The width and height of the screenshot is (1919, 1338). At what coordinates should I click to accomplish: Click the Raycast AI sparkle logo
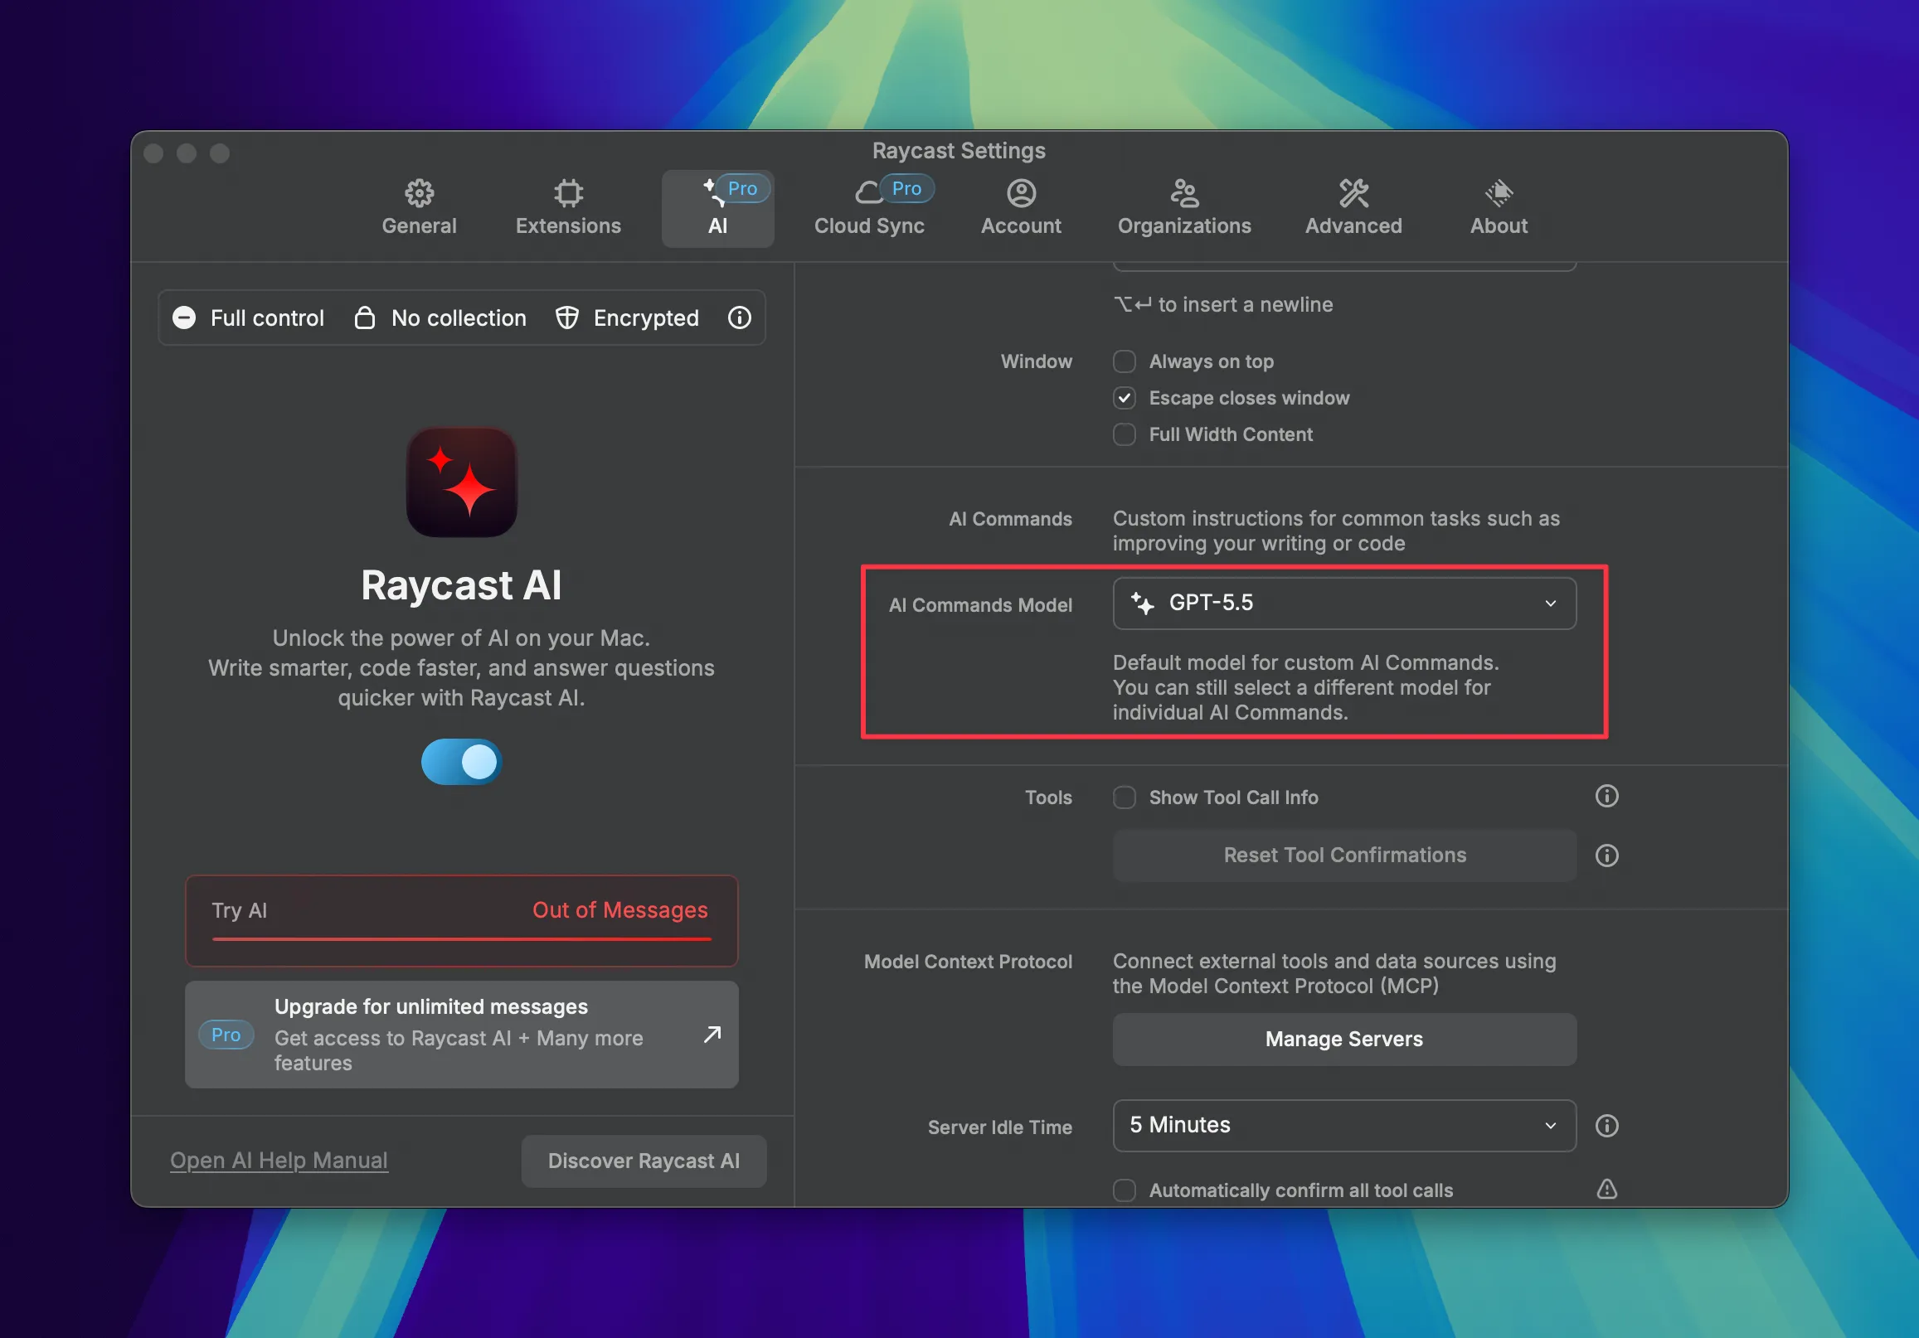click(x=461, y=482)
